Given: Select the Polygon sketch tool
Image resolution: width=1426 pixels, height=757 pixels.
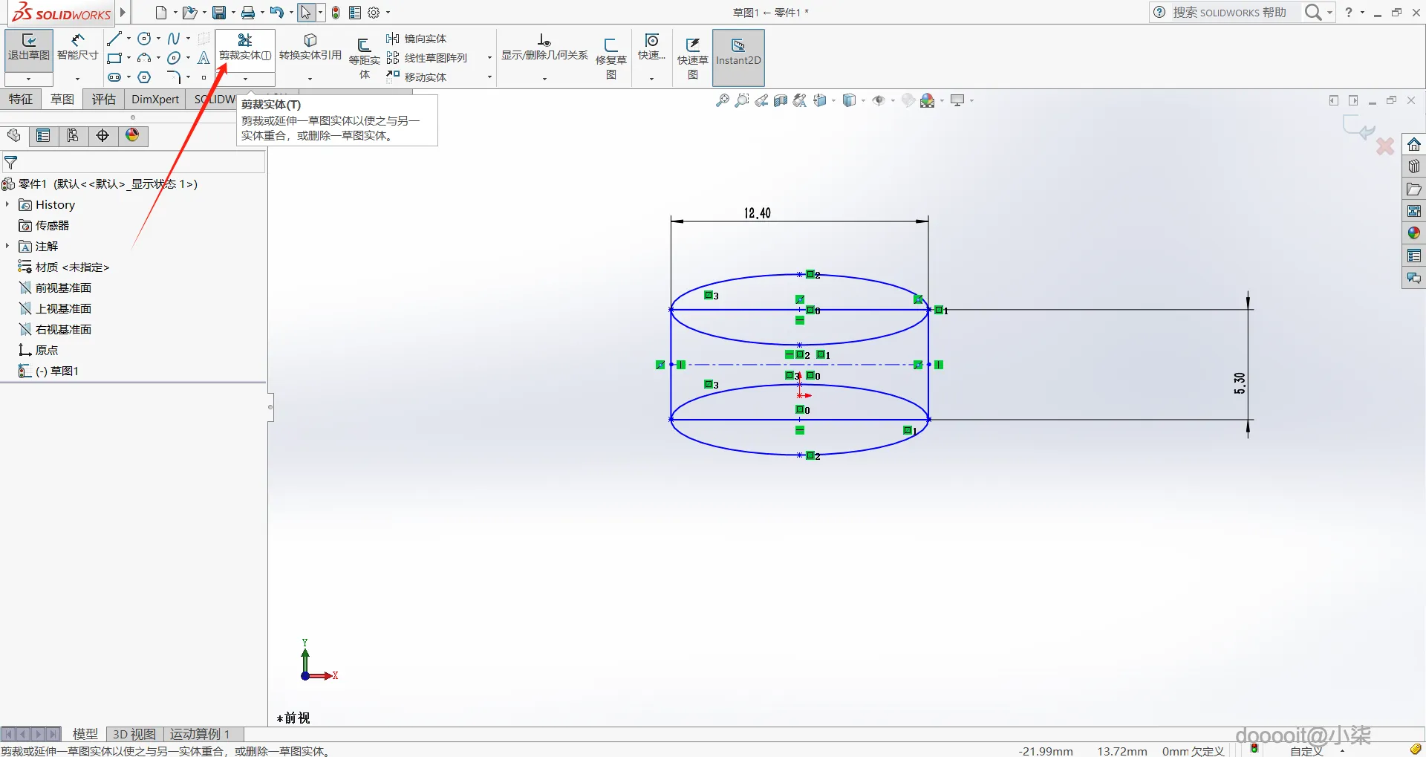Looking at the screenshot, I should (x=145, y=77).
